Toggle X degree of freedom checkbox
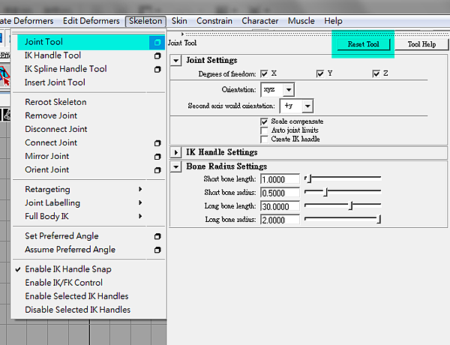Screen dimensions: 450x345 (x=264, y=73)
